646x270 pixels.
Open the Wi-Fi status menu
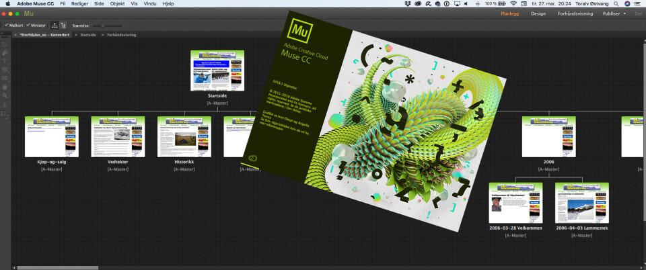pos(513,4)
